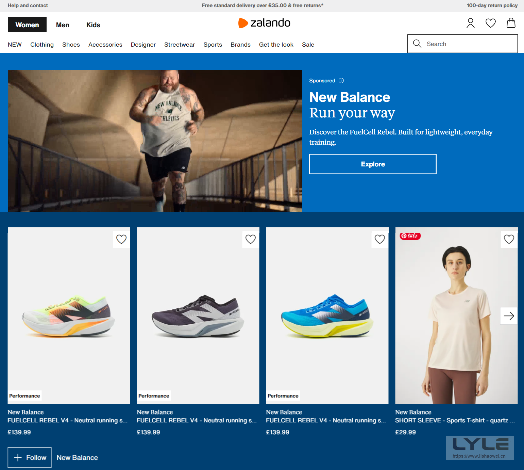Screen dimensions: 524x470
Task: Open the shopping bag icon
Action: (x=511, y=23)
